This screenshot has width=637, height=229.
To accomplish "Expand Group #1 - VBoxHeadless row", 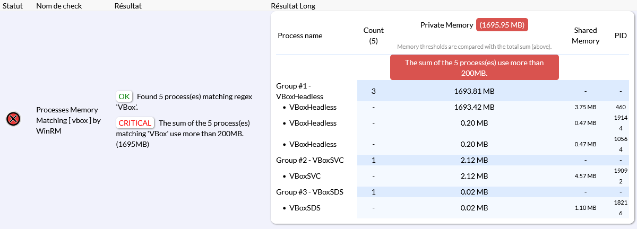I will tap(299, 91).
